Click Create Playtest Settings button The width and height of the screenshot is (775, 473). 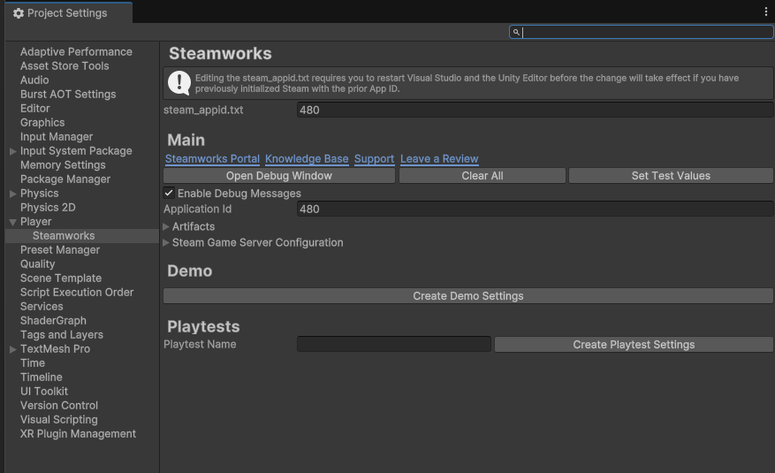634,345
